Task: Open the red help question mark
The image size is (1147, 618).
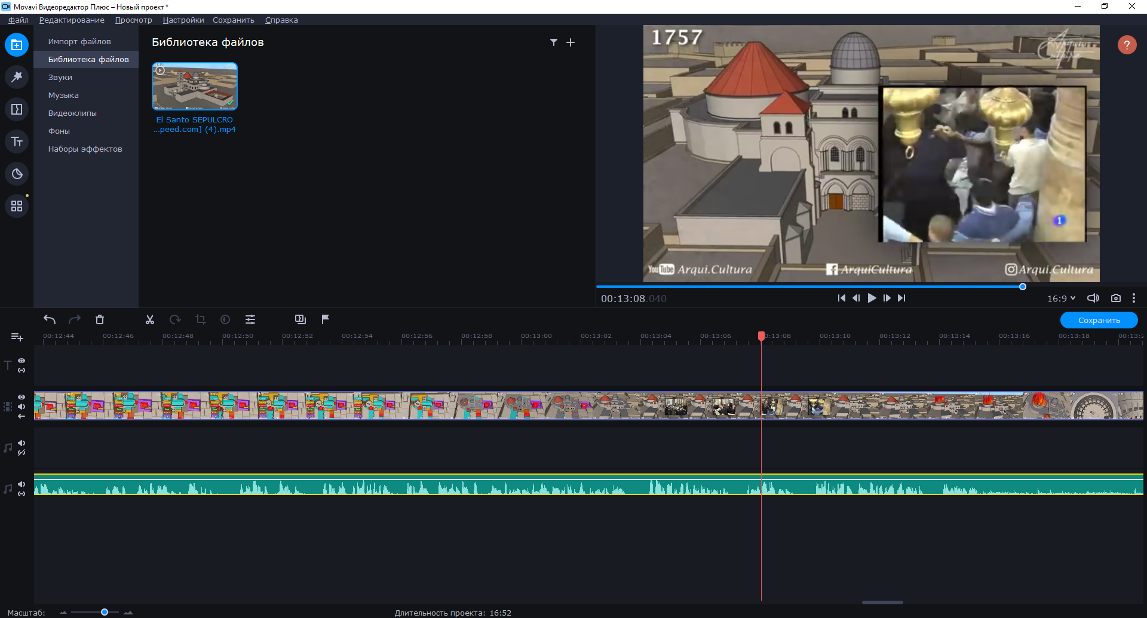Action: 1127,45
